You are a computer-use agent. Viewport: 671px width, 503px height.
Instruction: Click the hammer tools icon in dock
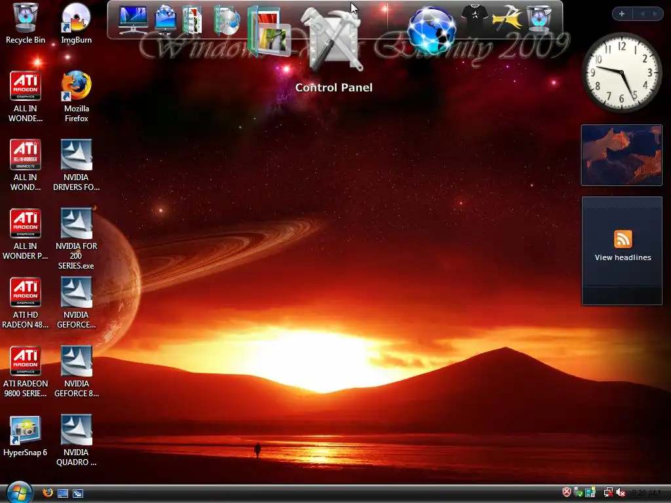507,19
